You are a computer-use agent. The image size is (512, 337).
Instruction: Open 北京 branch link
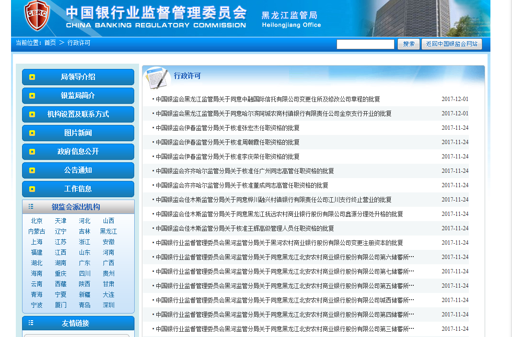point(36,221)
